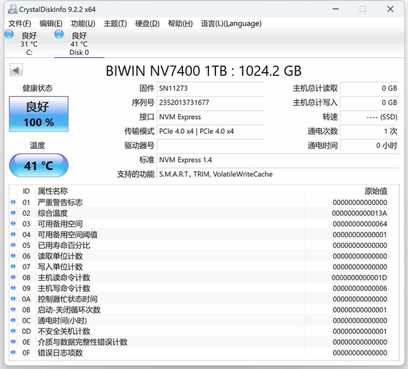Viewport: 408px width, 369px height.
Task: Click status dot for attribute 05 已用寿命百分比
Action: click(13, 245)
